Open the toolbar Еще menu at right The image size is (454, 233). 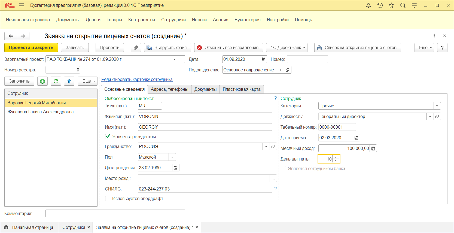(x=424, y=48)
